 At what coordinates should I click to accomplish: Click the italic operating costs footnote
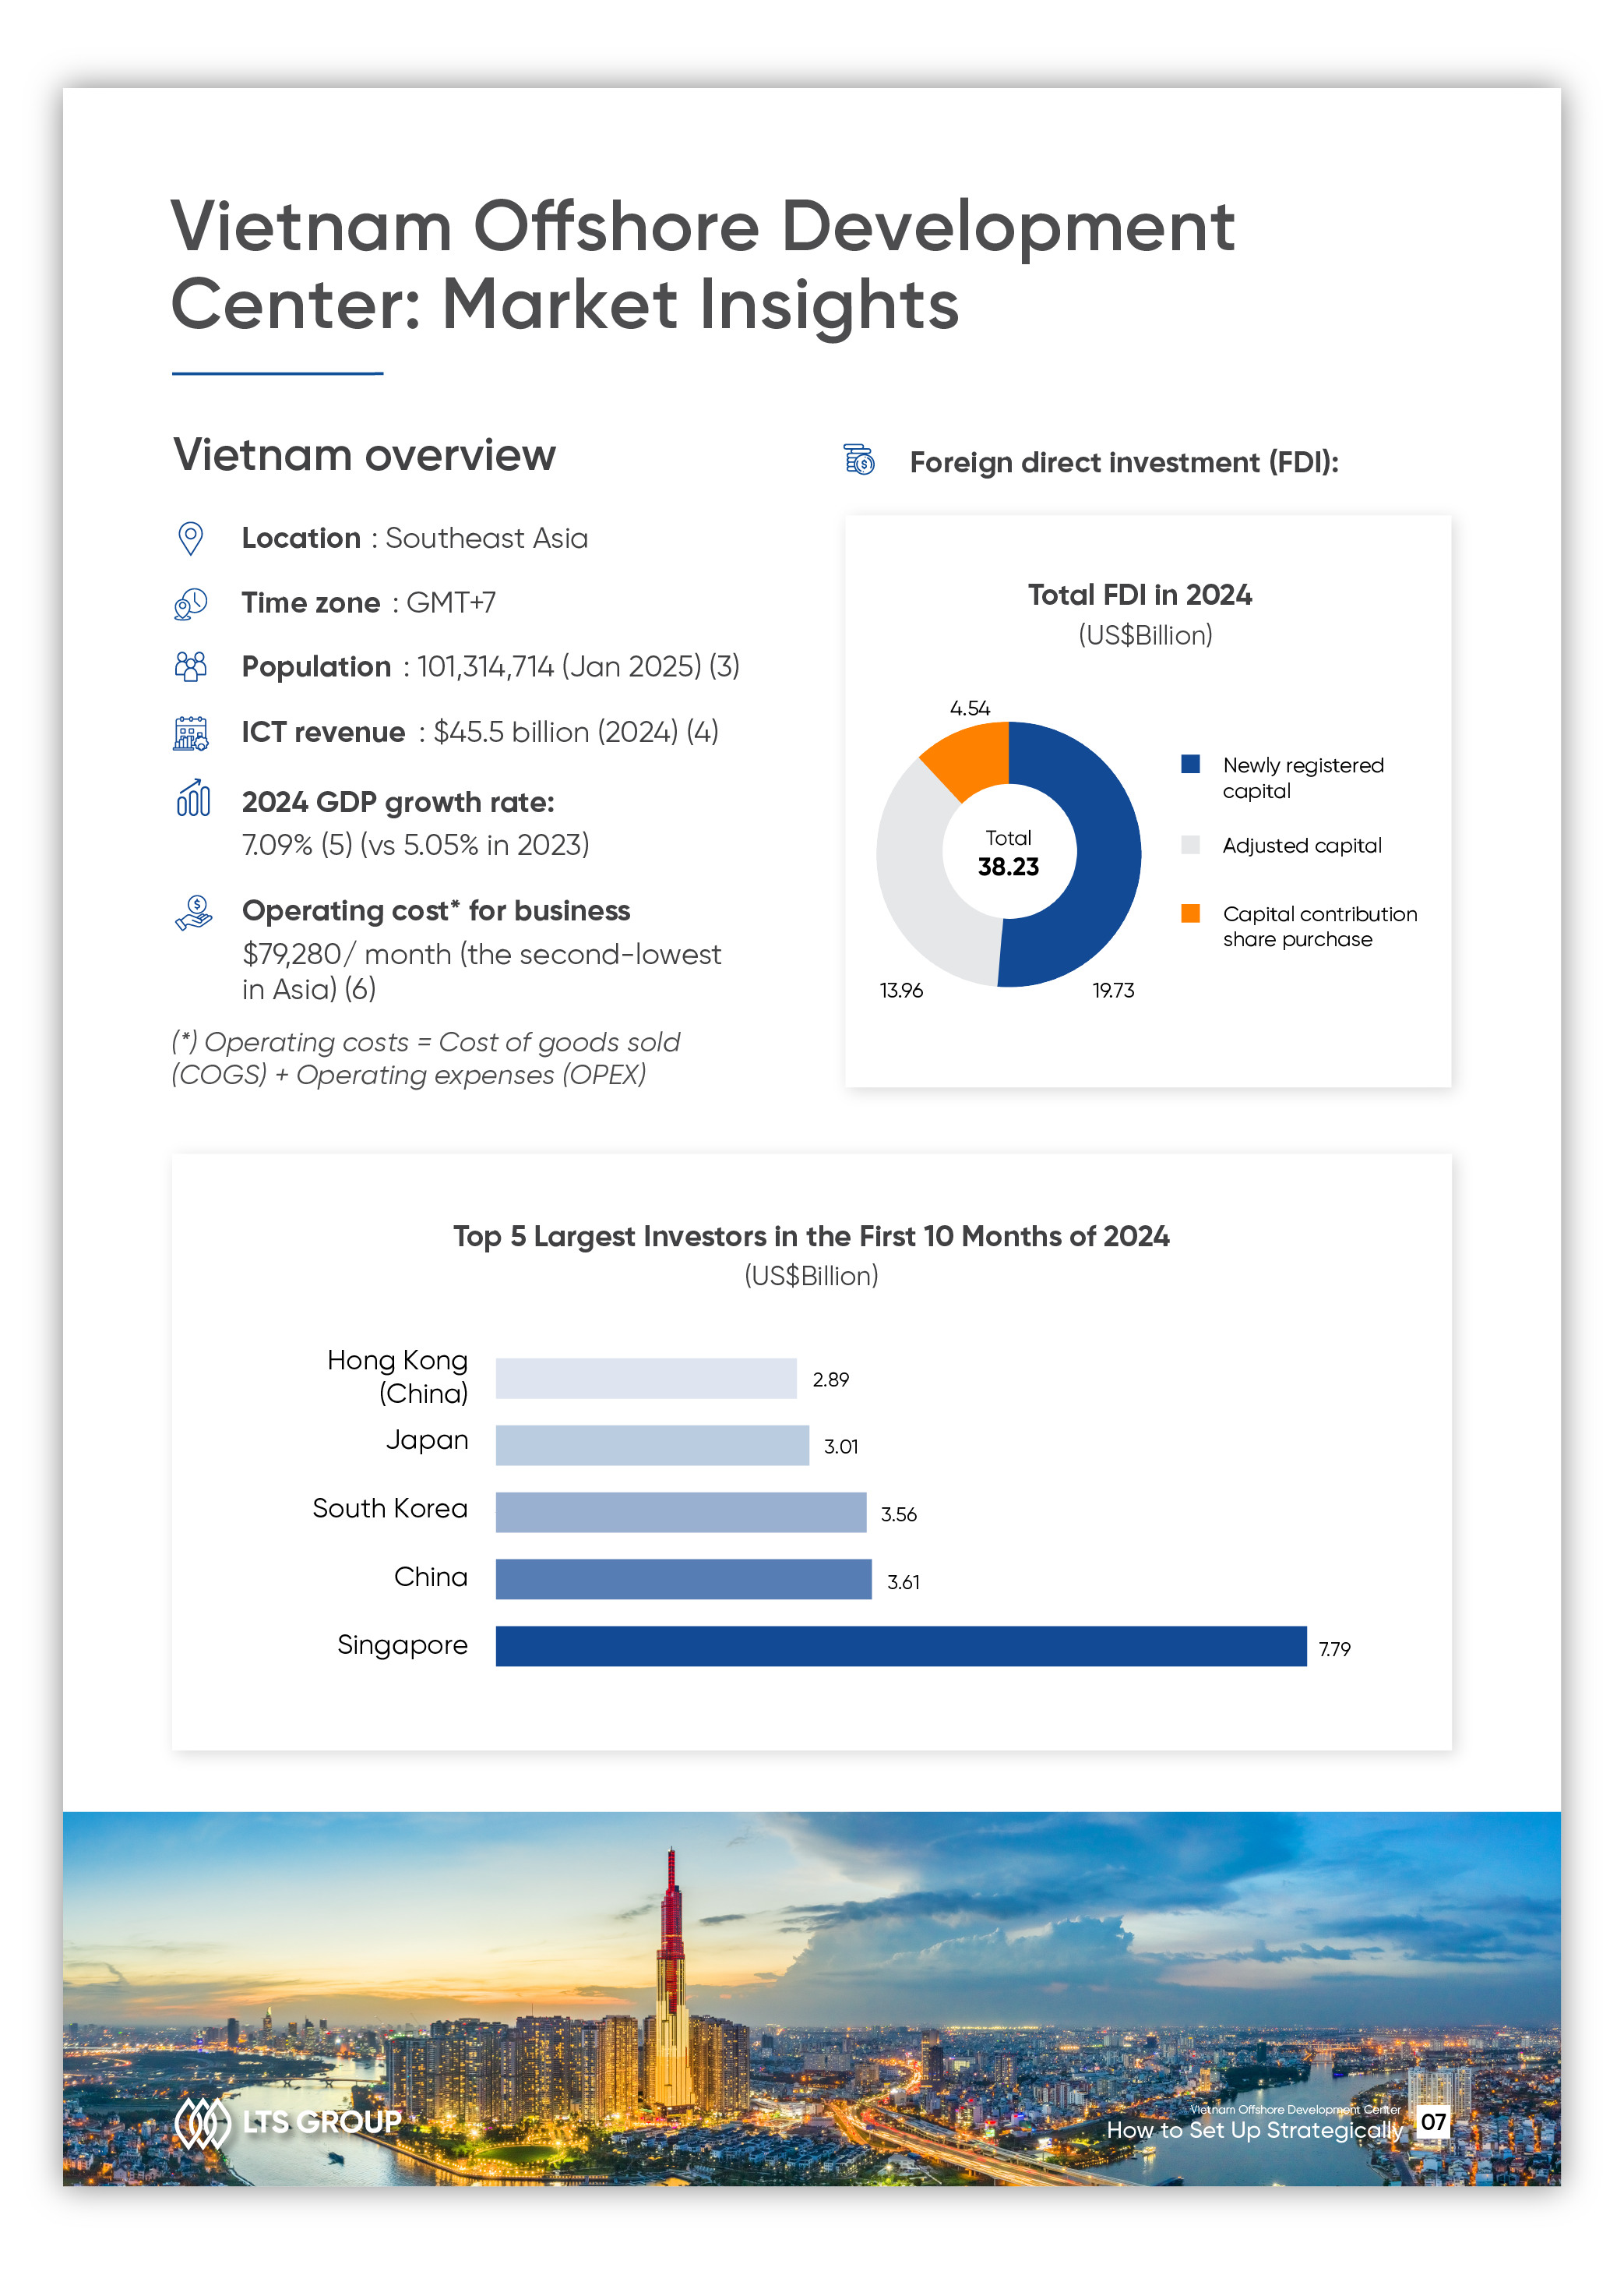[x=425, y=1058]
